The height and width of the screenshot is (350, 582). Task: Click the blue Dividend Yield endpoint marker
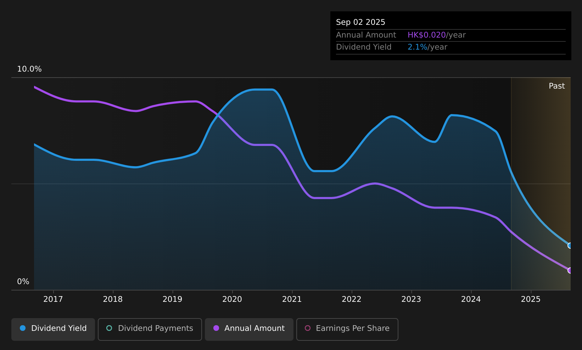point(570,245)
